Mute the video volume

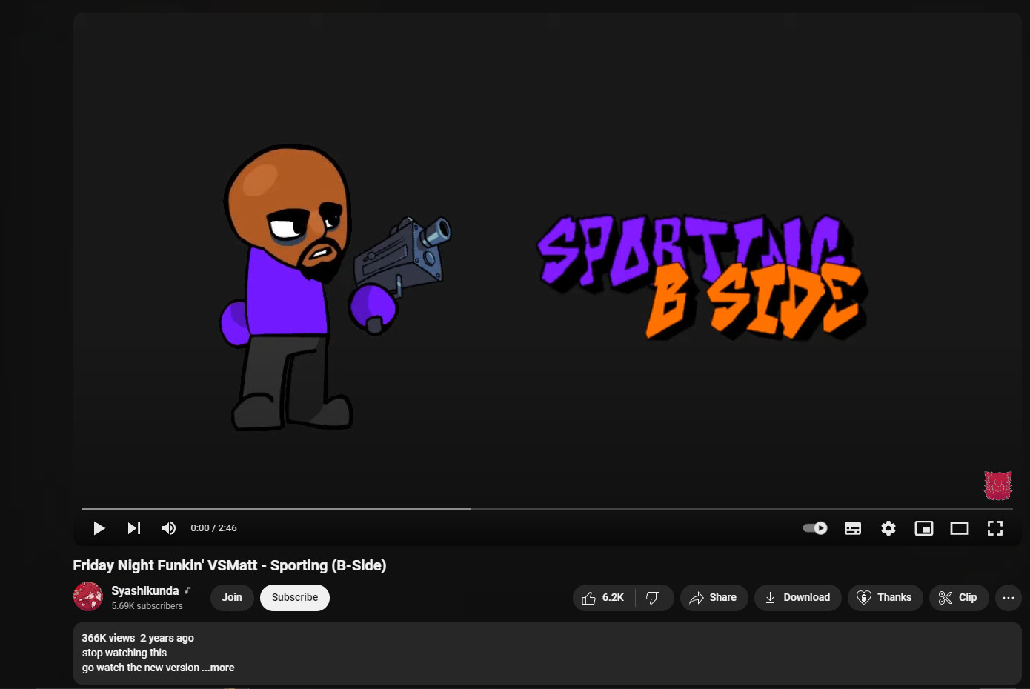(x=169, y=528)
